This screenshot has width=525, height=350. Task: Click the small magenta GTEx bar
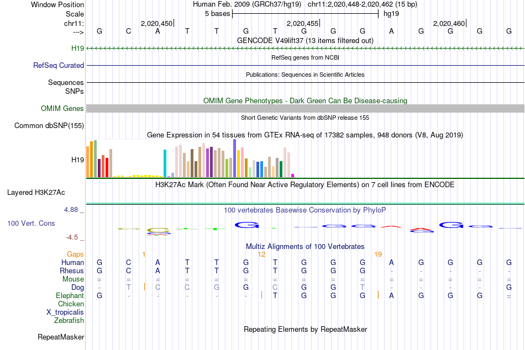click(x=293, y=176)
